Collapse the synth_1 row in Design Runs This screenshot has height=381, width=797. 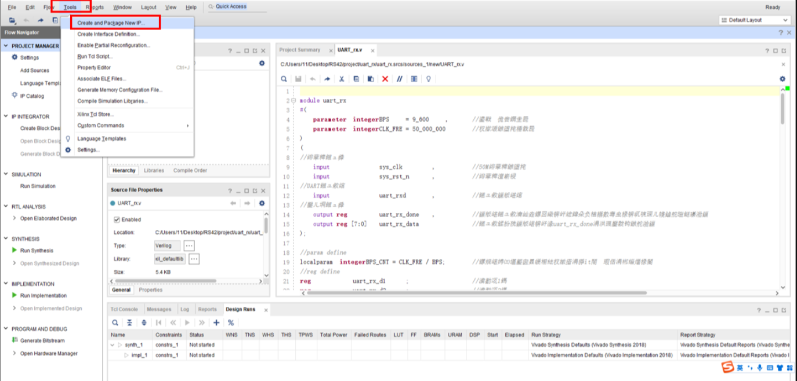pyautogui.click(x=113, y=345)
